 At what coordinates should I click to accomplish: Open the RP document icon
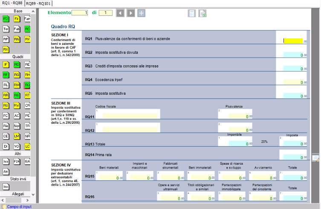tap(6, 39)
